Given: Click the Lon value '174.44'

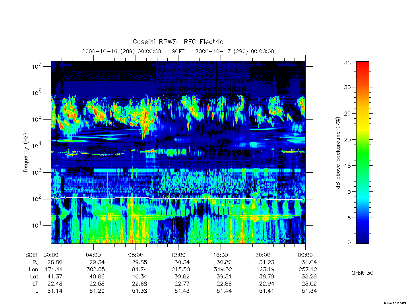Looking at the screenshot, I should pyautogui.click(x=54, y=270).
